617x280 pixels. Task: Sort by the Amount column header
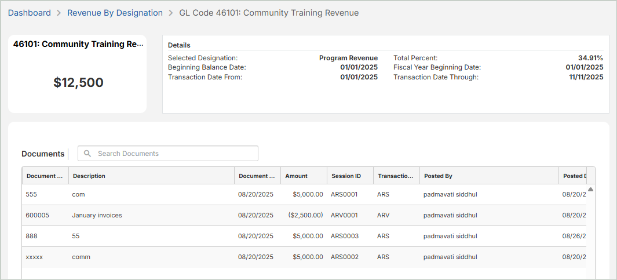(296, 176)
